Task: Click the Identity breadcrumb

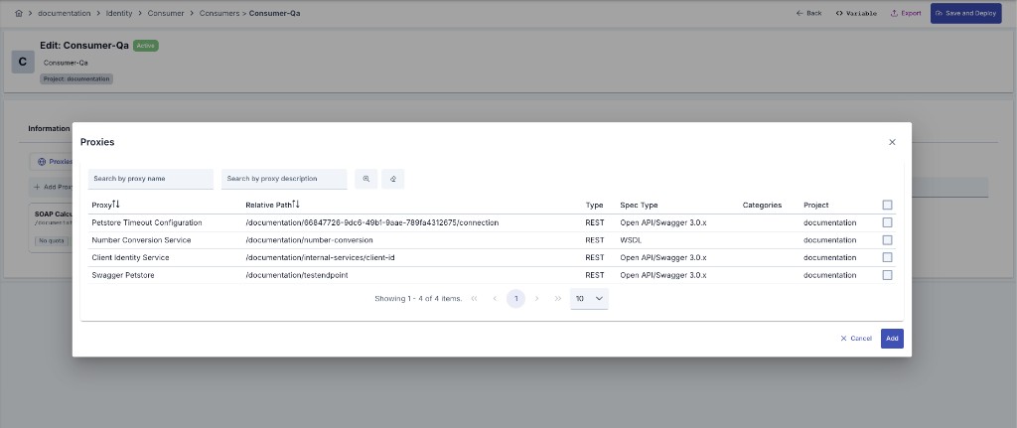Action: click(x=119, y=13)
